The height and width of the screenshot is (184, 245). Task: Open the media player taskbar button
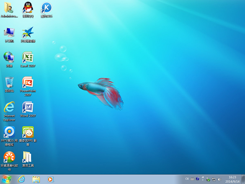(x=50, y=179)
